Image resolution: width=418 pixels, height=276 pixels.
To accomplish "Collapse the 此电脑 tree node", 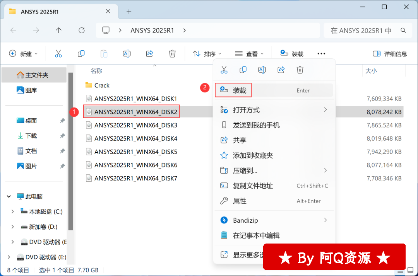I will (9, 196).
